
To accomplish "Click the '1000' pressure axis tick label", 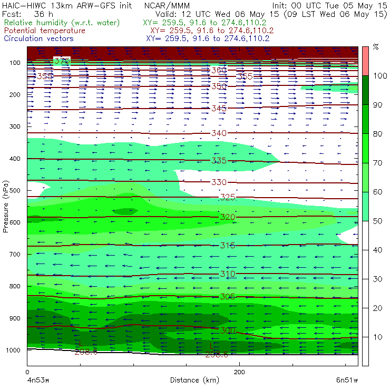I will pos(13,350).
